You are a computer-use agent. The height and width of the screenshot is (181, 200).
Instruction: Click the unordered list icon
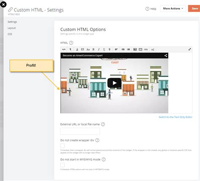click(x=123, y=49)
